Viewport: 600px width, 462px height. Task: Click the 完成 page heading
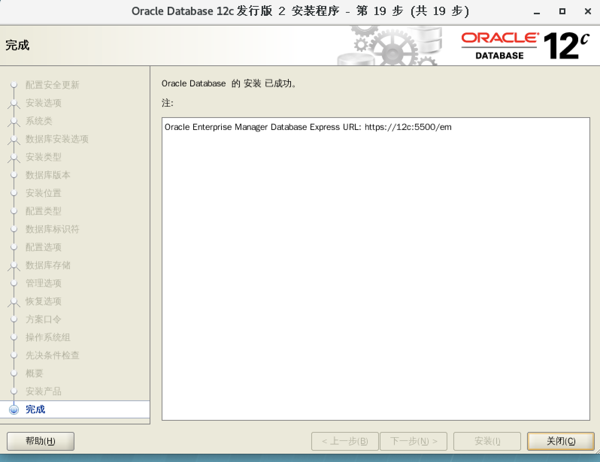coord(17,45)
